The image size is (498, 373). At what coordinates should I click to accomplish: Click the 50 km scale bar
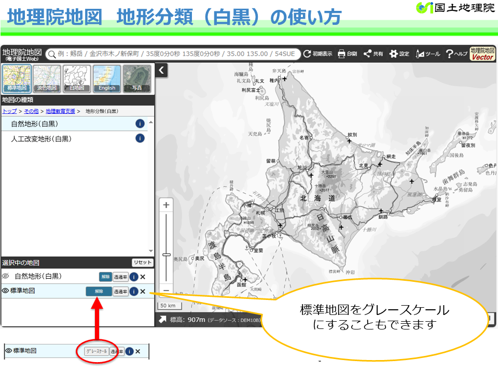[170, 306]
